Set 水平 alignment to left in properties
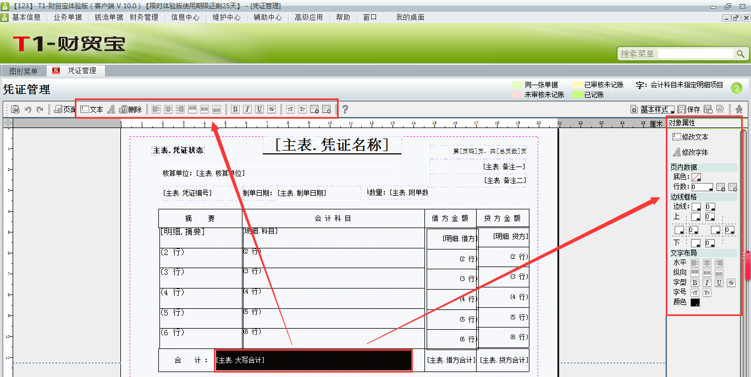Image resolution: width=751 pixels, height=377 pixels. coord(695,263)
